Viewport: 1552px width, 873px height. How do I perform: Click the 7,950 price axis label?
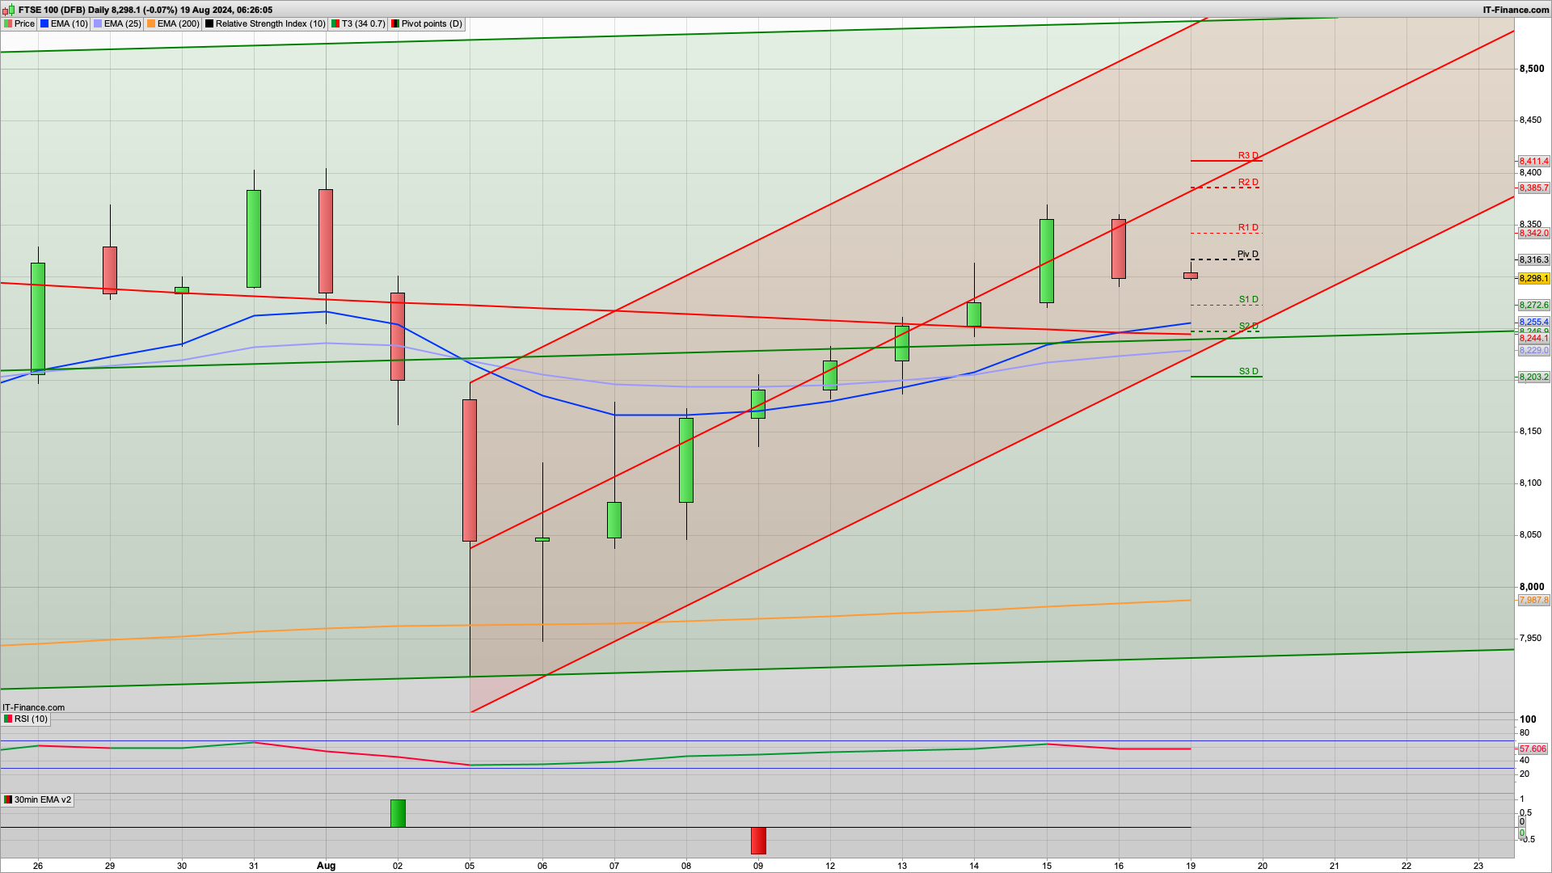[1531, 638]
